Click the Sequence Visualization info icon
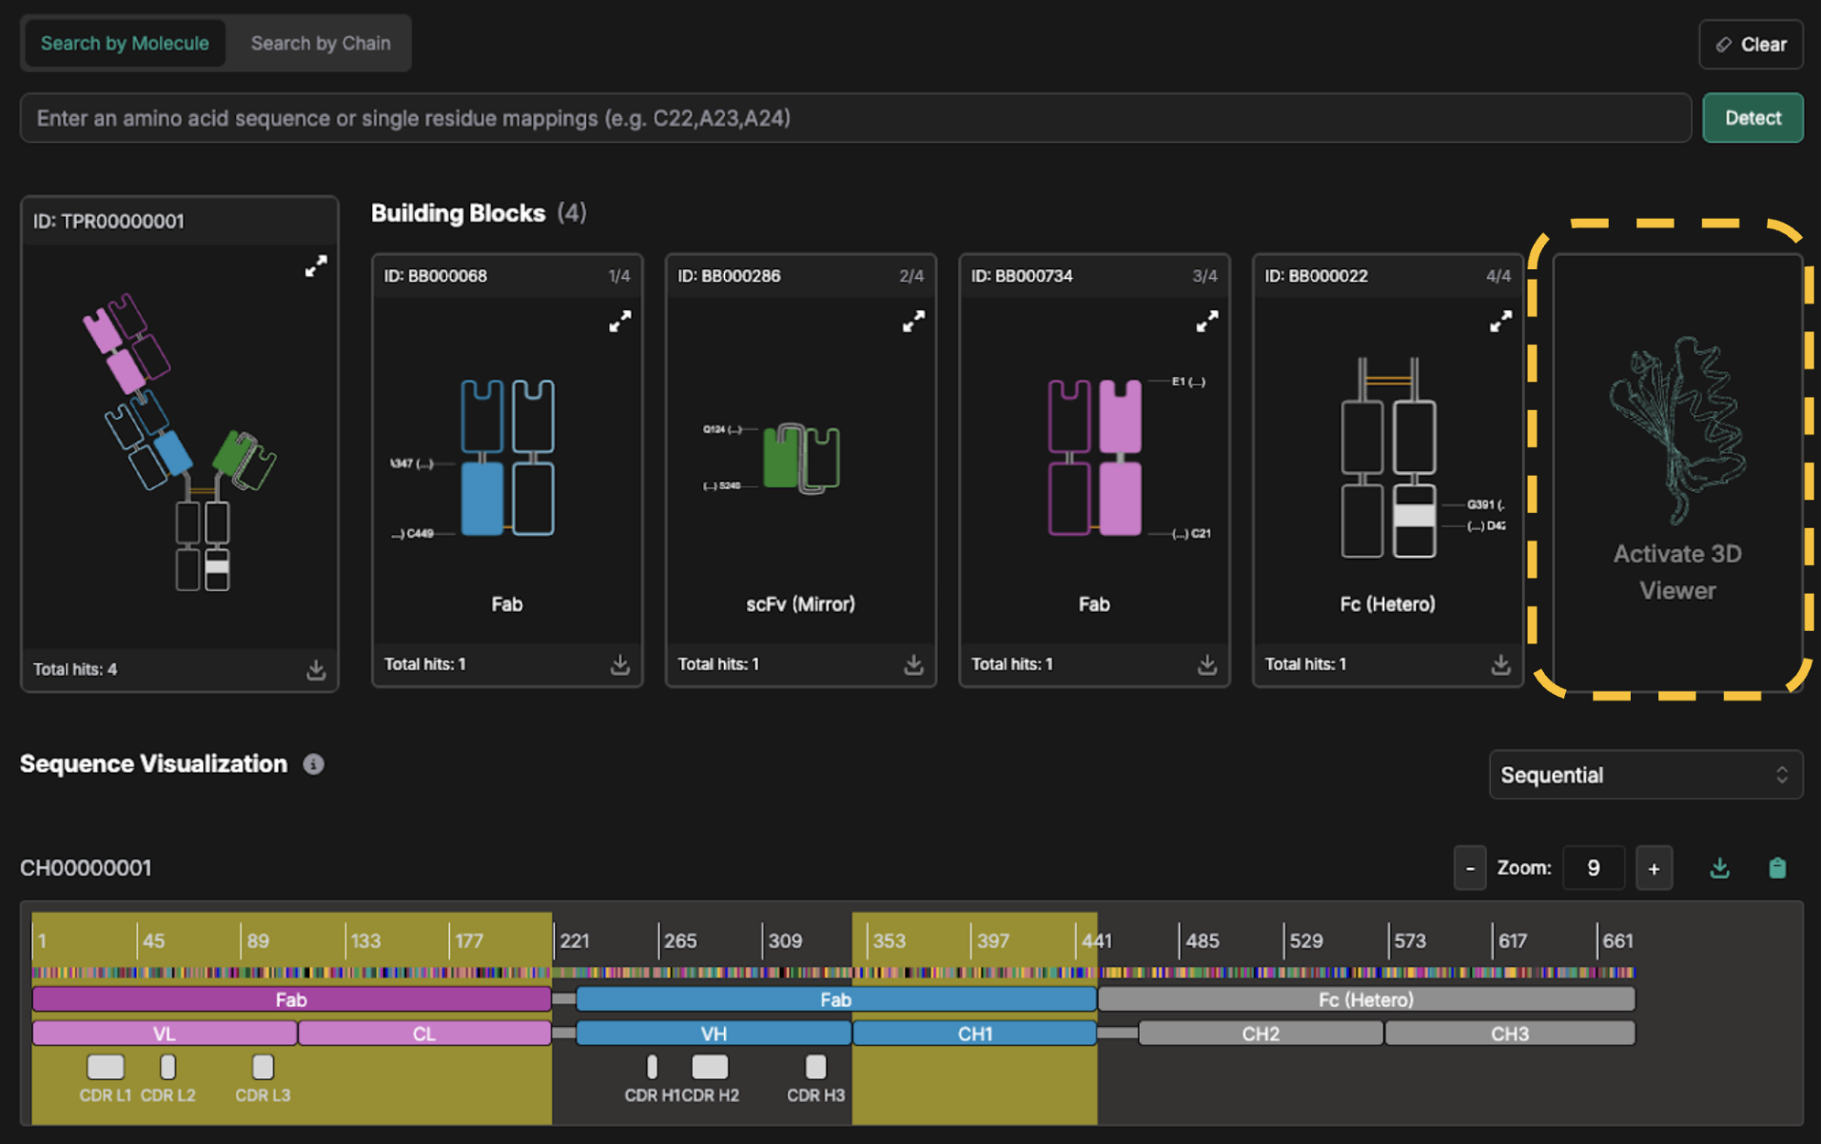This screenshot has height=1144, width=1821. coord(313,764)
